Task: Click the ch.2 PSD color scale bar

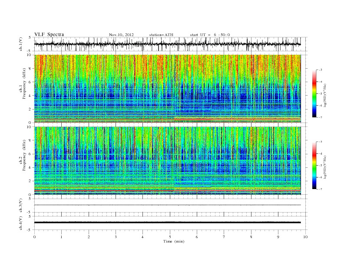Action: [314, 166]
